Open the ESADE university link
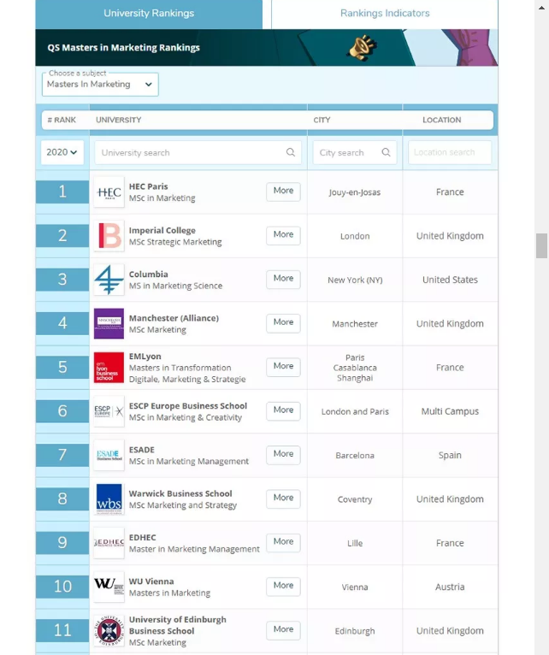This screenshot has width=549, height=655. click(142, 450)
